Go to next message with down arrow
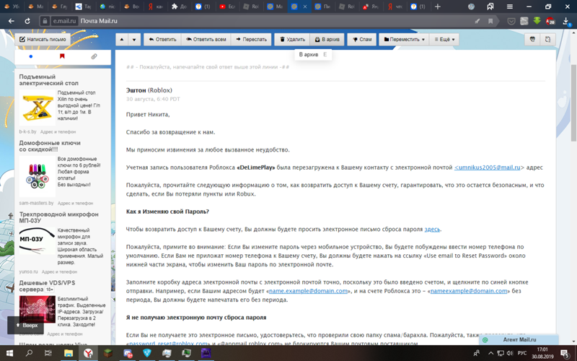The width and height of the screenshot is (577, 361). point(134,40)
